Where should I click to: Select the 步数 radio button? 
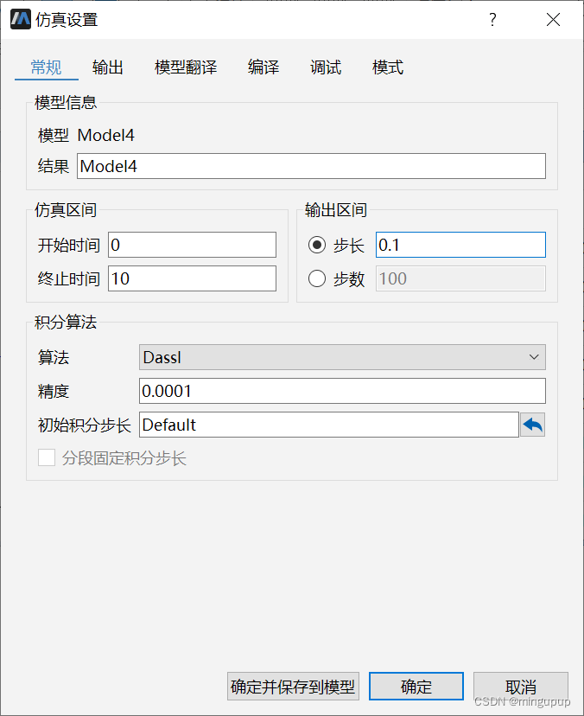pos(317,278)
